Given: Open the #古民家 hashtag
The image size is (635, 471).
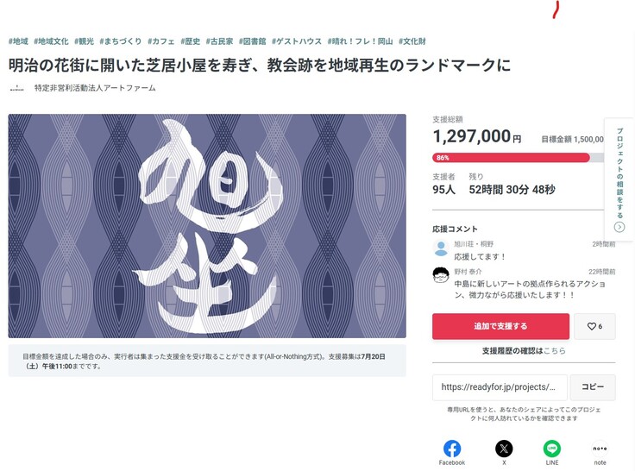Looking at the screenshot, I should (x=219, y=41).
